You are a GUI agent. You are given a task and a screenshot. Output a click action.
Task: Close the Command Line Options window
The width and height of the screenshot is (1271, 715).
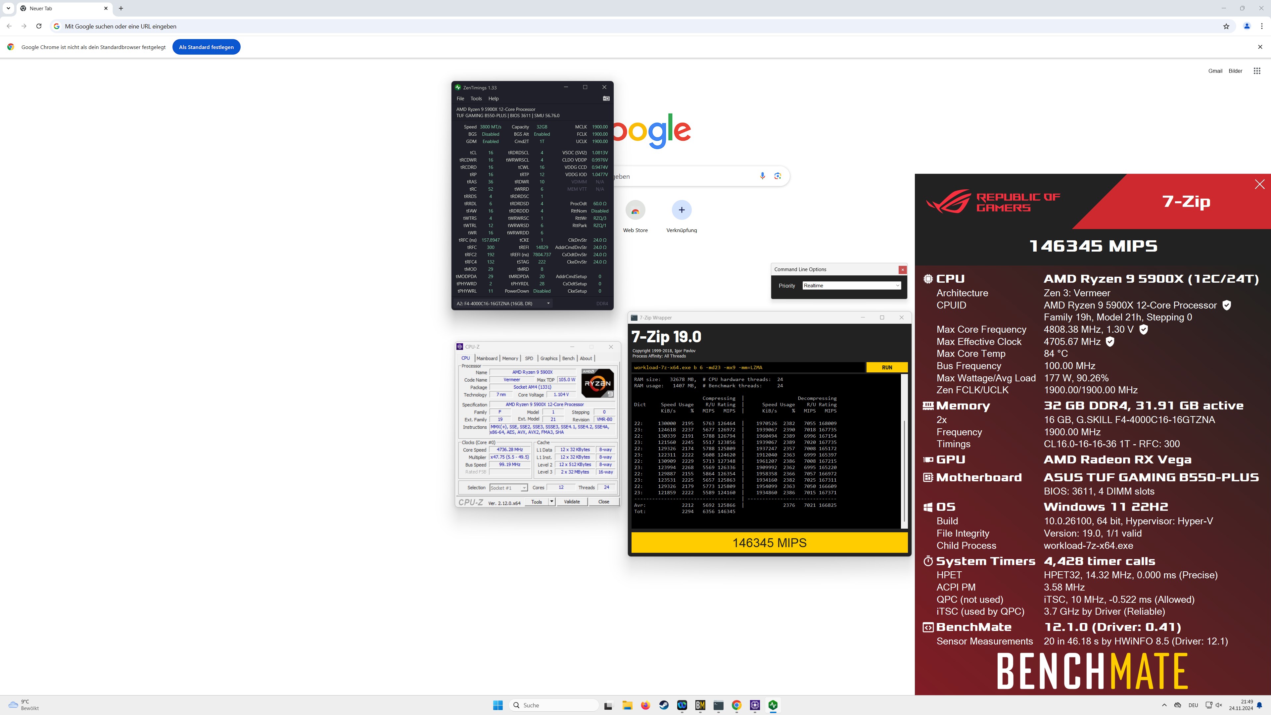click(902, 269)
